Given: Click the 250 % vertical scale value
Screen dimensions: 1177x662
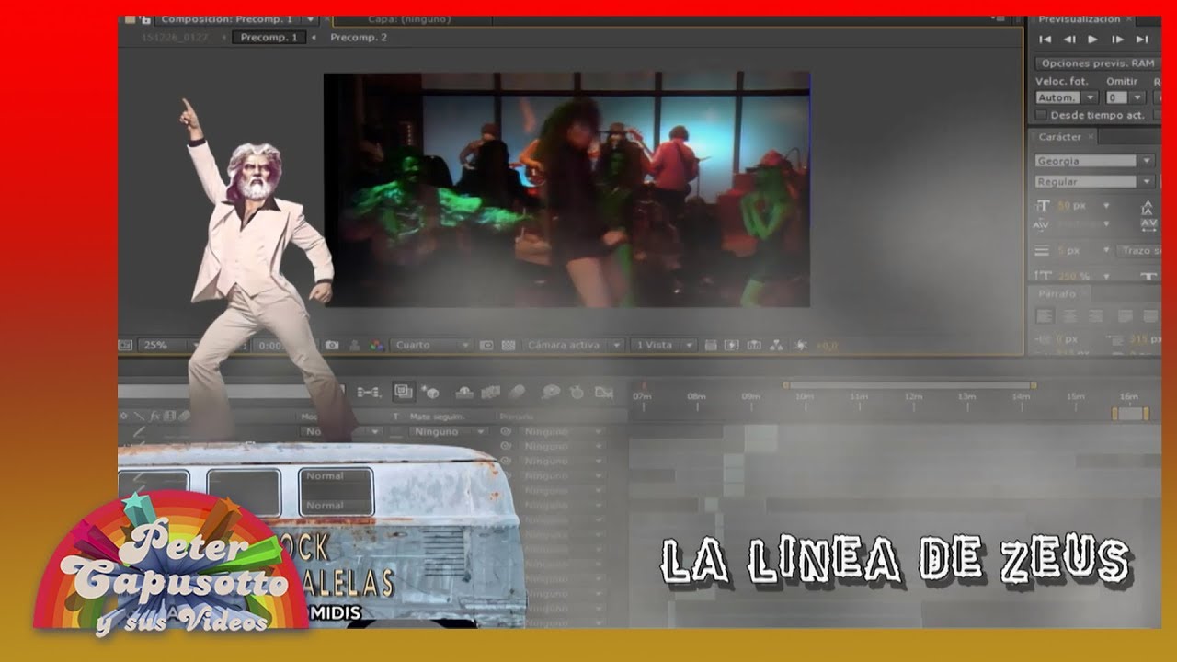Looking at the screenshot, I should [1072, 275].
